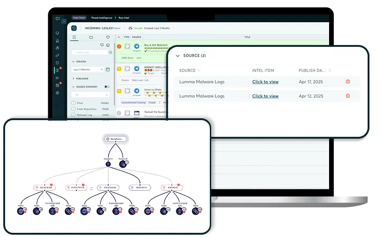Click the Search input field in filters
Image resolution: width=382 pixels, height=237 pixels.
[x=89, y=53]
